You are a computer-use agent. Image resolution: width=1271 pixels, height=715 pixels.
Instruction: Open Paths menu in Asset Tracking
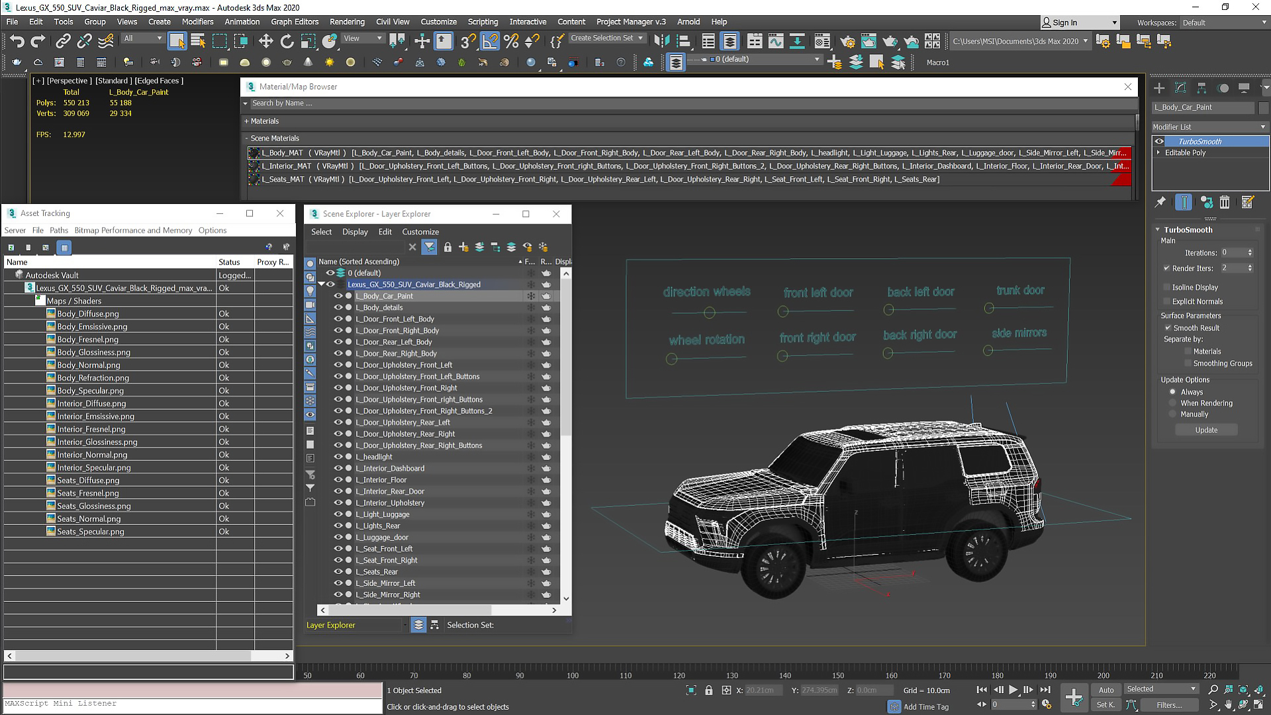(59, 230)
